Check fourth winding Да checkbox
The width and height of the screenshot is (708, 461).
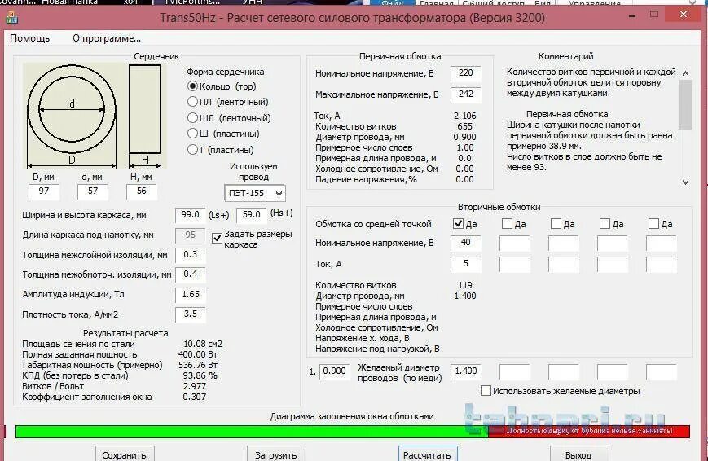605,223
